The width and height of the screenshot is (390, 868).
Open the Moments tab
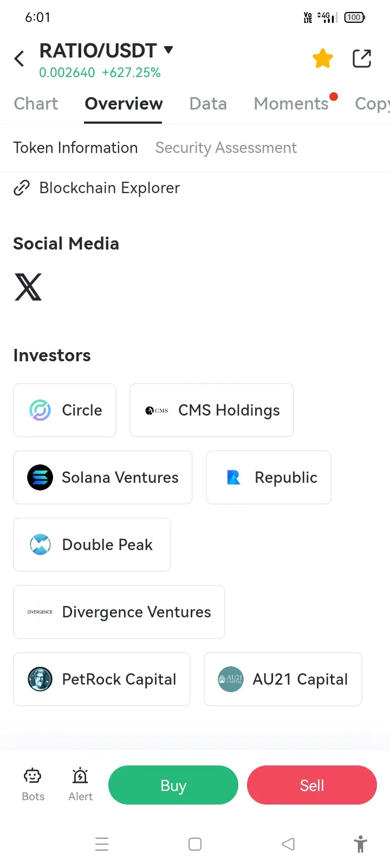[291, 104]
